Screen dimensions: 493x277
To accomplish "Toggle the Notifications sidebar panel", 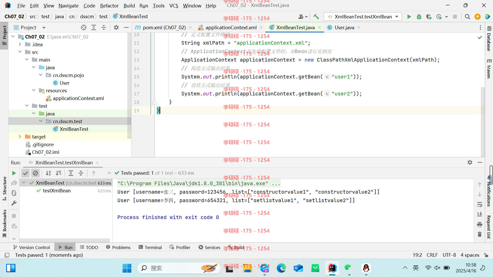I will tap(489, 191).
